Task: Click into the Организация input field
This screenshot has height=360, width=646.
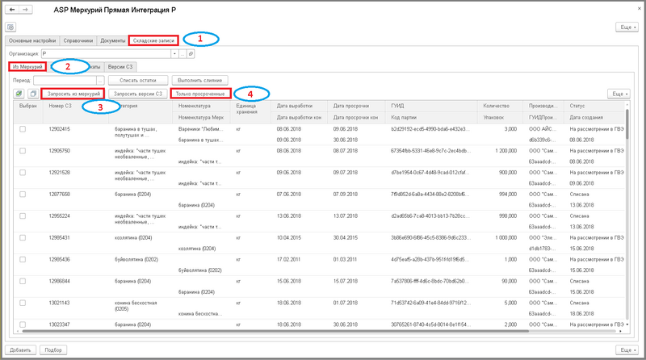Action: 107,53
